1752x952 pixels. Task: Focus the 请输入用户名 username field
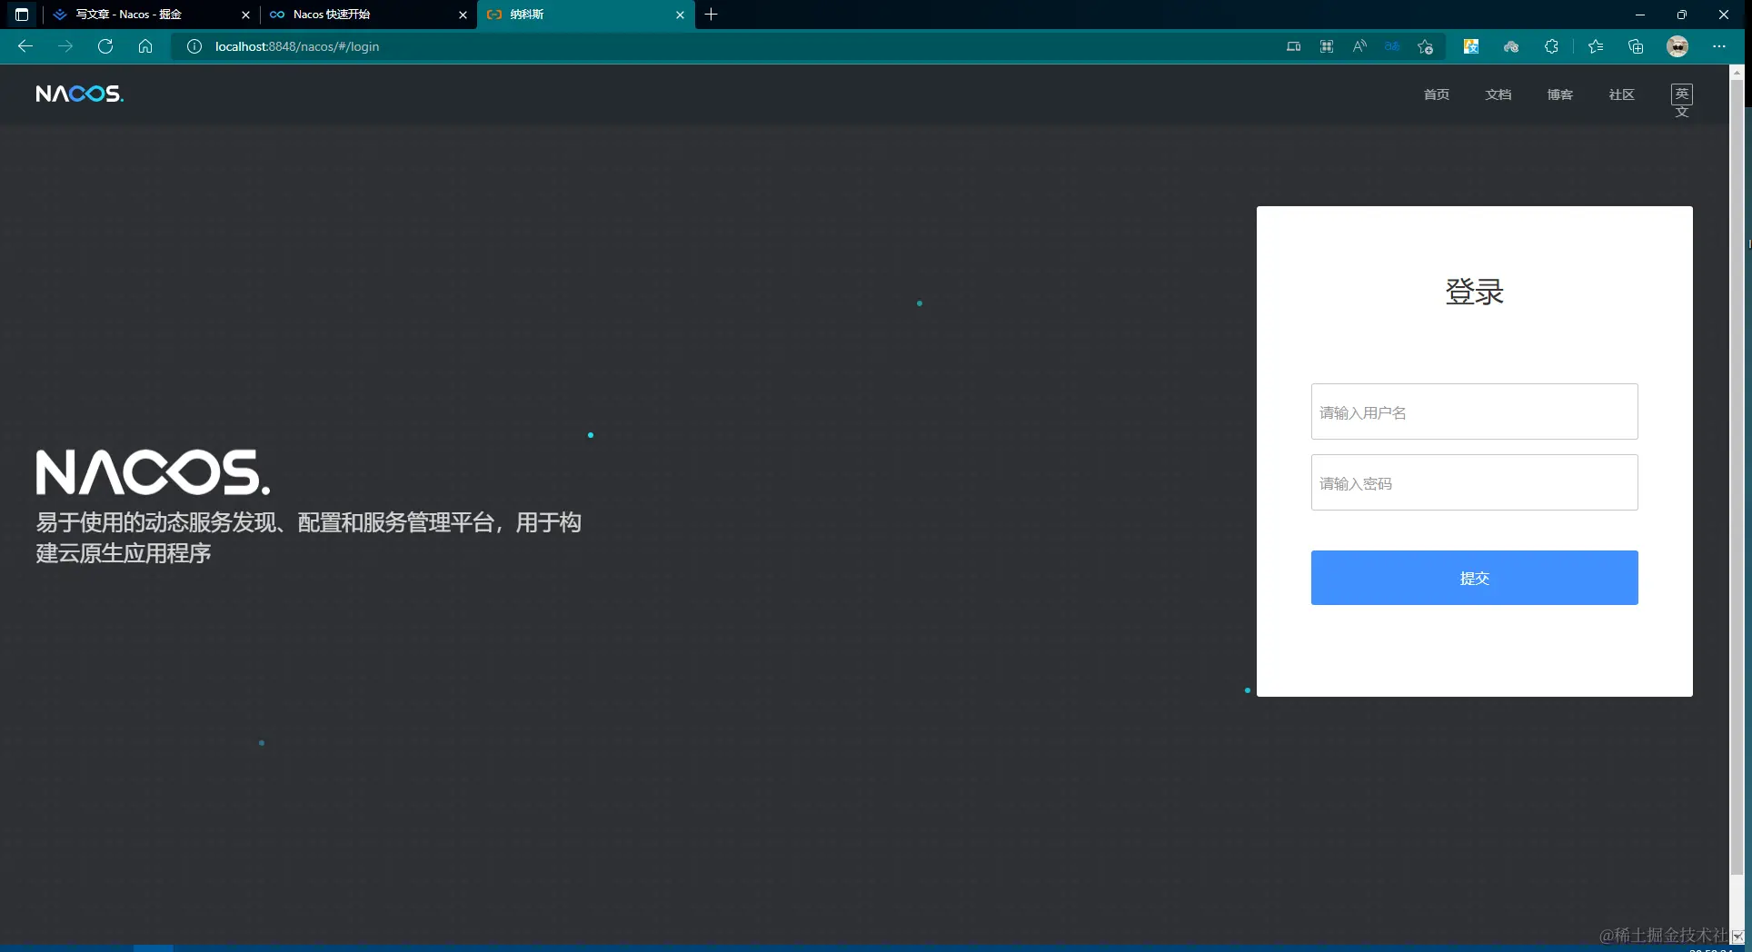tap(1474, 412)
